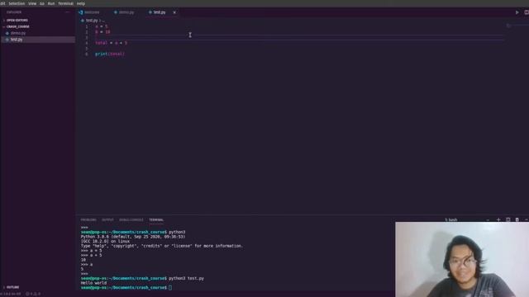Open the Problems panel tab
The image size is (529, 297).
tap(88, 220)
